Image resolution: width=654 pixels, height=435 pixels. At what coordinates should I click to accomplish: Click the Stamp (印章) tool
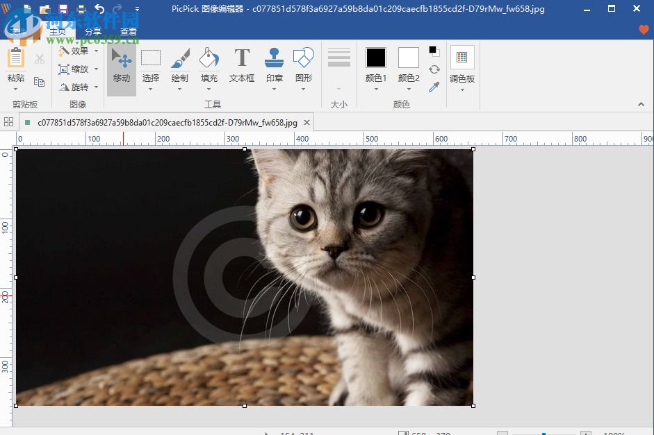pyautogui.click(x=275, y=66)
